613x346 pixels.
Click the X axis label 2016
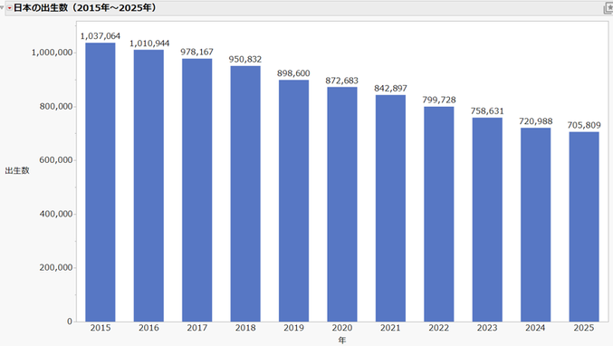149,328
